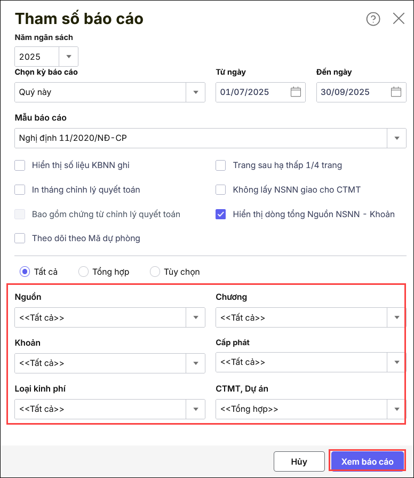The width and height of the screenshot is (414, 478).
Task: Choose the Tùy chọn radio option
Action: click(155, 272)
